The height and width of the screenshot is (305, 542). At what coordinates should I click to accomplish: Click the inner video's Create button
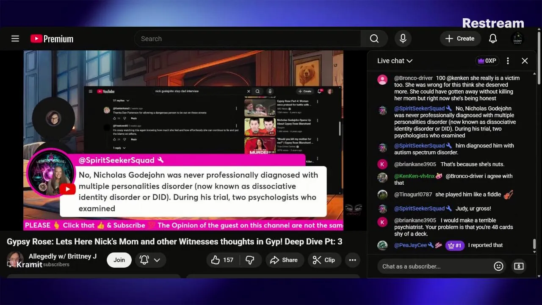(304, 91)
